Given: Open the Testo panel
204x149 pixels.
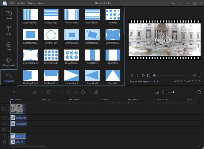Looking at the screenshot, I should pos(9,31).
